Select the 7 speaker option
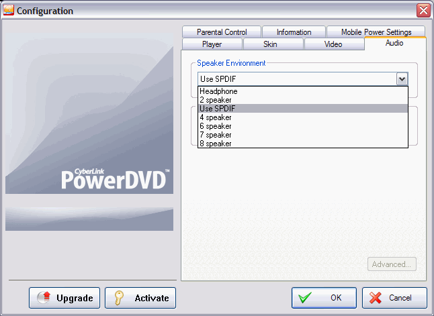The height and width of the screenshot is (316, 434). pyautogui.click(x=303, y=135)
